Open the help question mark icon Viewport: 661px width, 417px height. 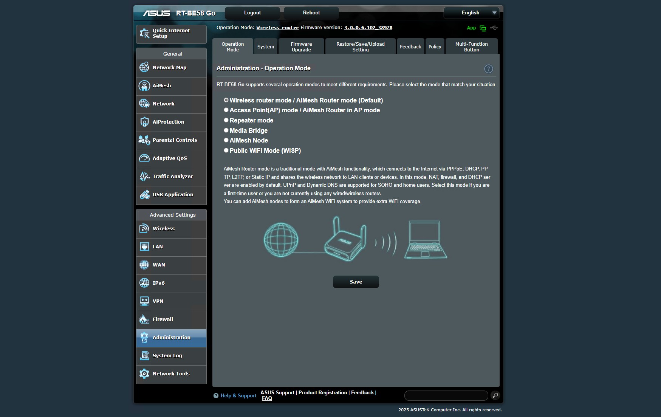point(488,69)
